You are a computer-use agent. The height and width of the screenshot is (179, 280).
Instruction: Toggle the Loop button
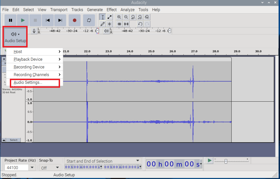[89, 20]
